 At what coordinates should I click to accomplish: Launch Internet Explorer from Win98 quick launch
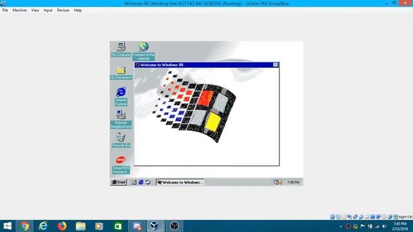(141, 182)
